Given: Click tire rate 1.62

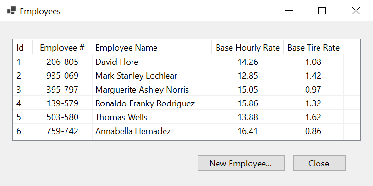Looking at the screenshot, I should point(313,117).
